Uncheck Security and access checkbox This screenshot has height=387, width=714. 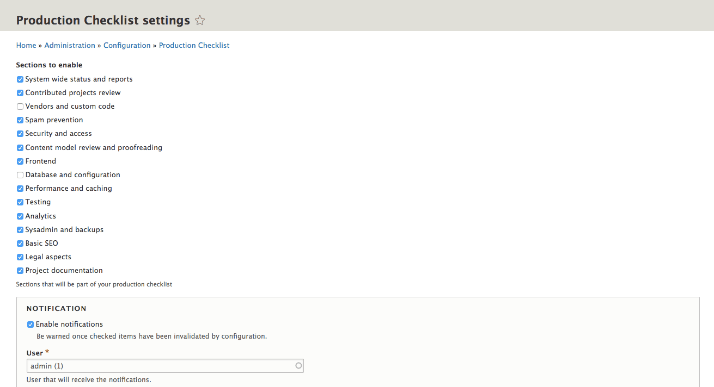coord(20,134)
